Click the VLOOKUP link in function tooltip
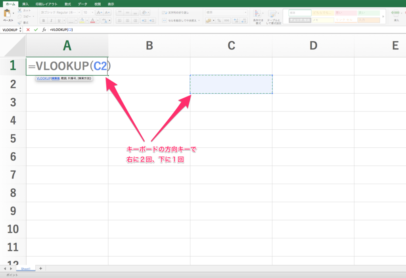Screen dimensions: 406x278 point(44,78)
